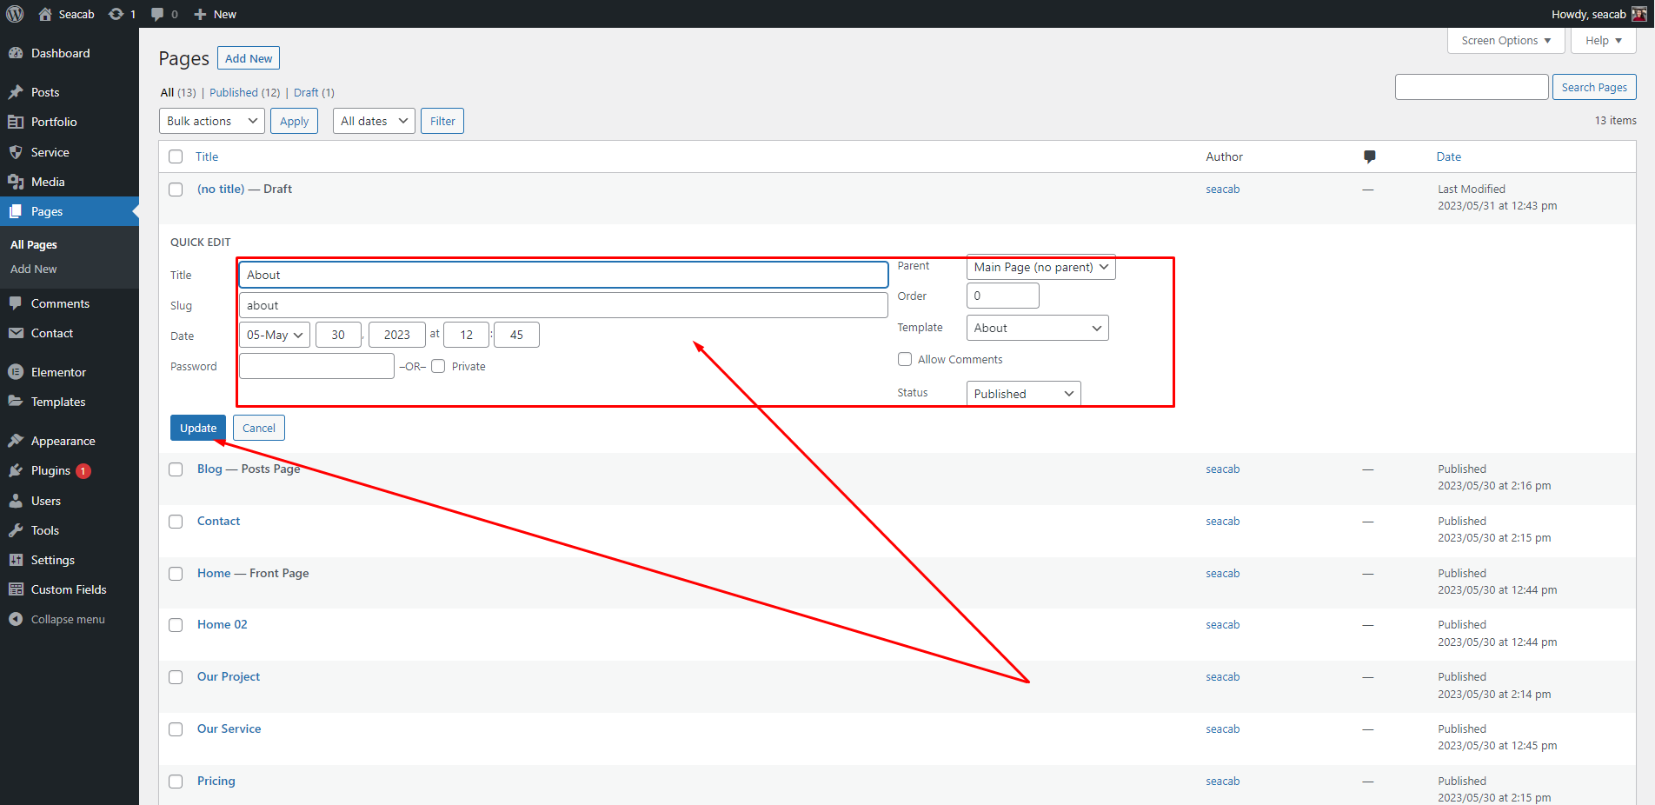Expand the Template dropdown showing About
The image size is (1655, 805).
(1037, 328)
